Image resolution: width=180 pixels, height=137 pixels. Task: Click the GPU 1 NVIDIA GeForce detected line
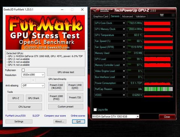[x=45, y=56]
